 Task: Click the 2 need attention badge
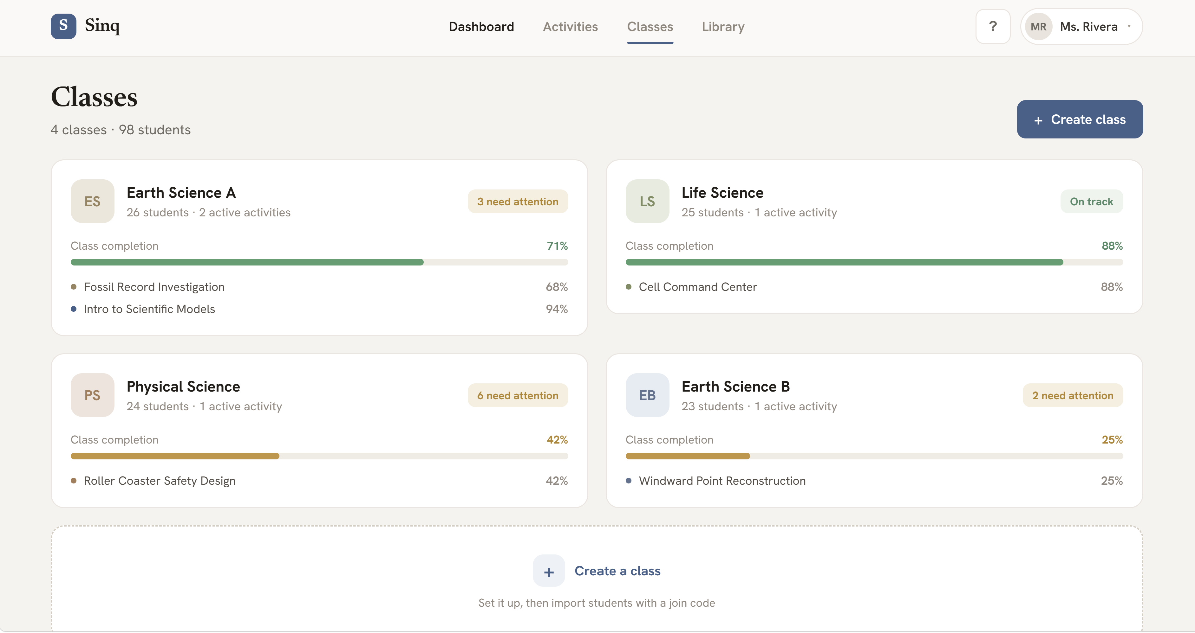(1073, 395)
